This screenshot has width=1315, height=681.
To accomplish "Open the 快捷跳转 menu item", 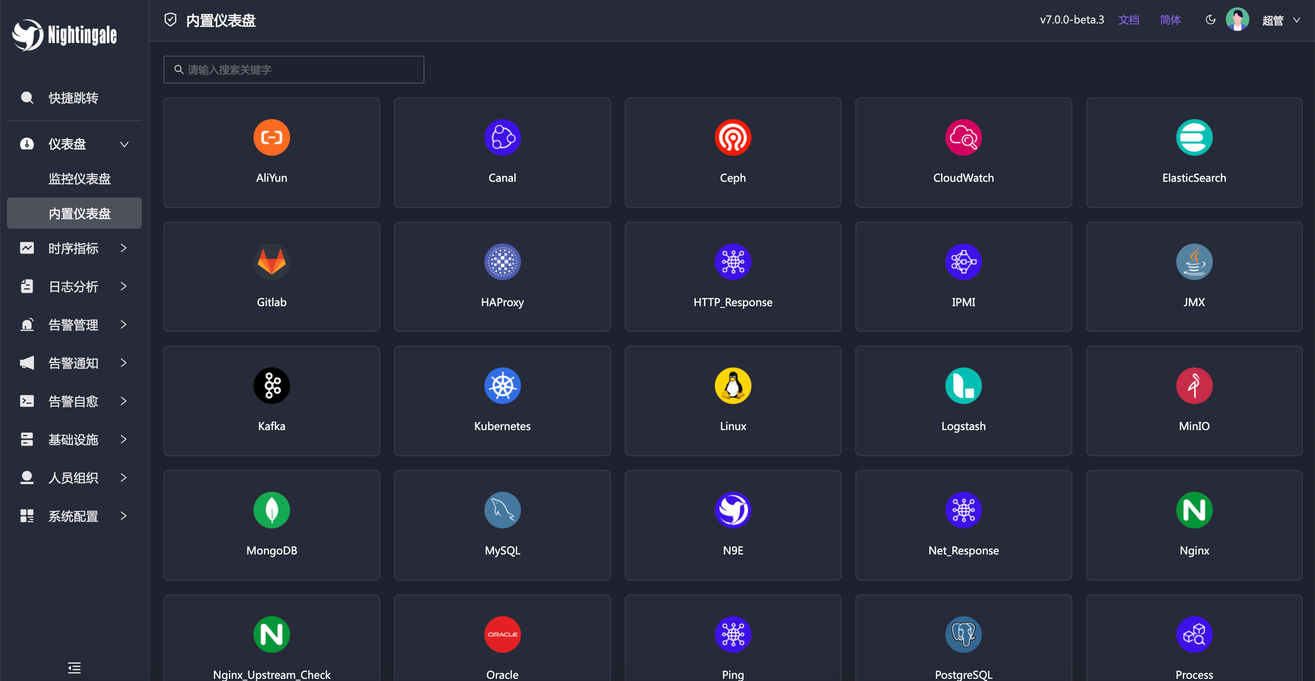I will (73, 98).
